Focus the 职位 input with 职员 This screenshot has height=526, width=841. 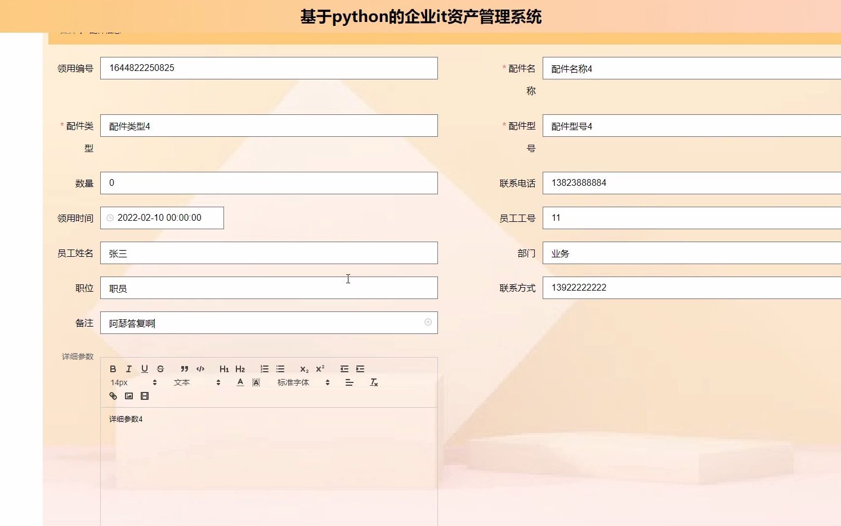click(x=269, y=288)
